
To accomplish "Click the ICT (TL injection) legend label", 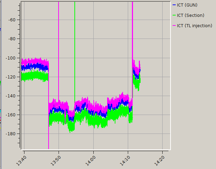I will click(195, 25).
